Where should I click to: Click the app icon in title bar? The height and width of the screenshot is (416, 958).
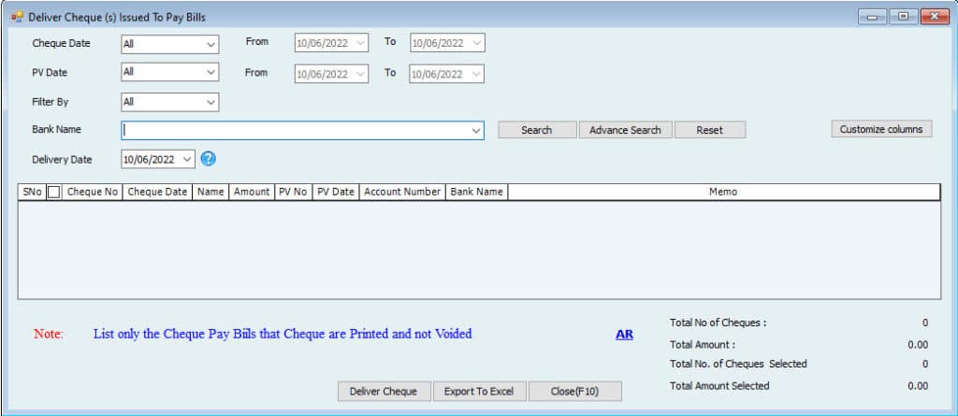click(17, 17)
